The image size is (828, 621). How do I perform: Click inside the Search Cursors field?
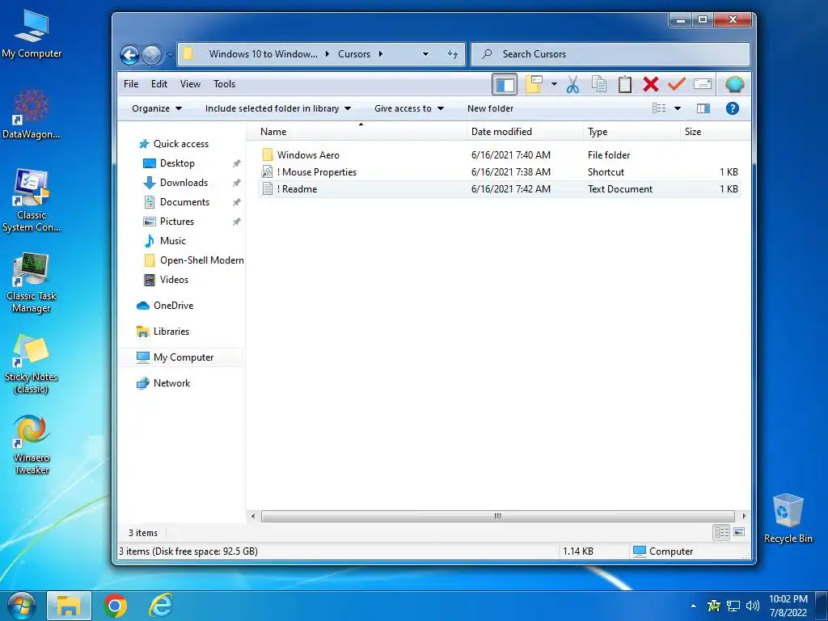click(610, 54)
